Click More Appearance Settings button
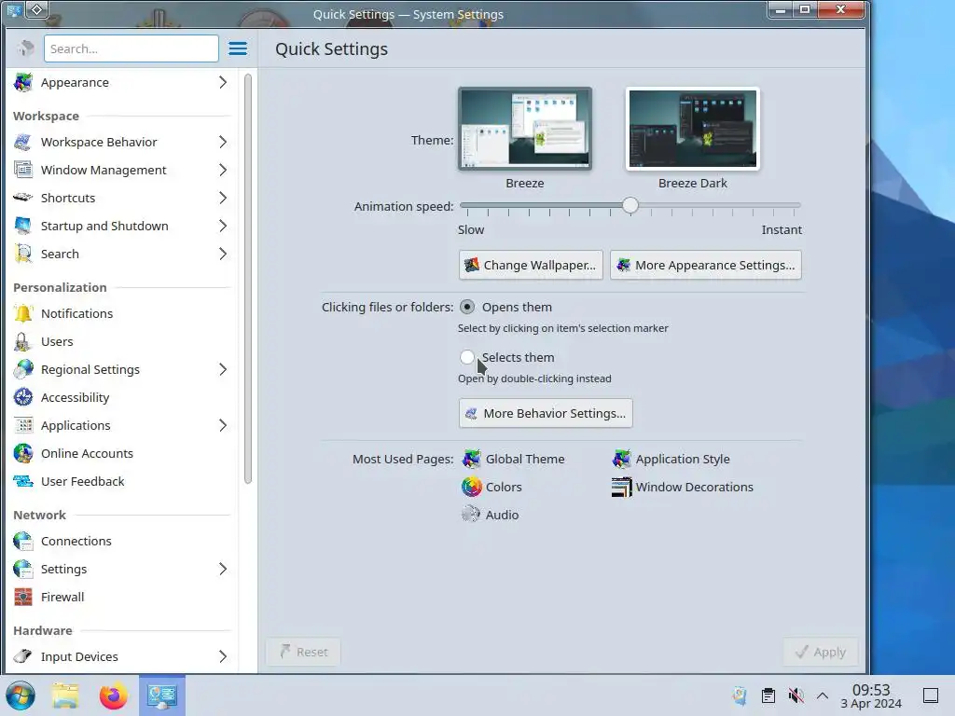This screenshot has width=955, height=716. [x=706, y=265]
